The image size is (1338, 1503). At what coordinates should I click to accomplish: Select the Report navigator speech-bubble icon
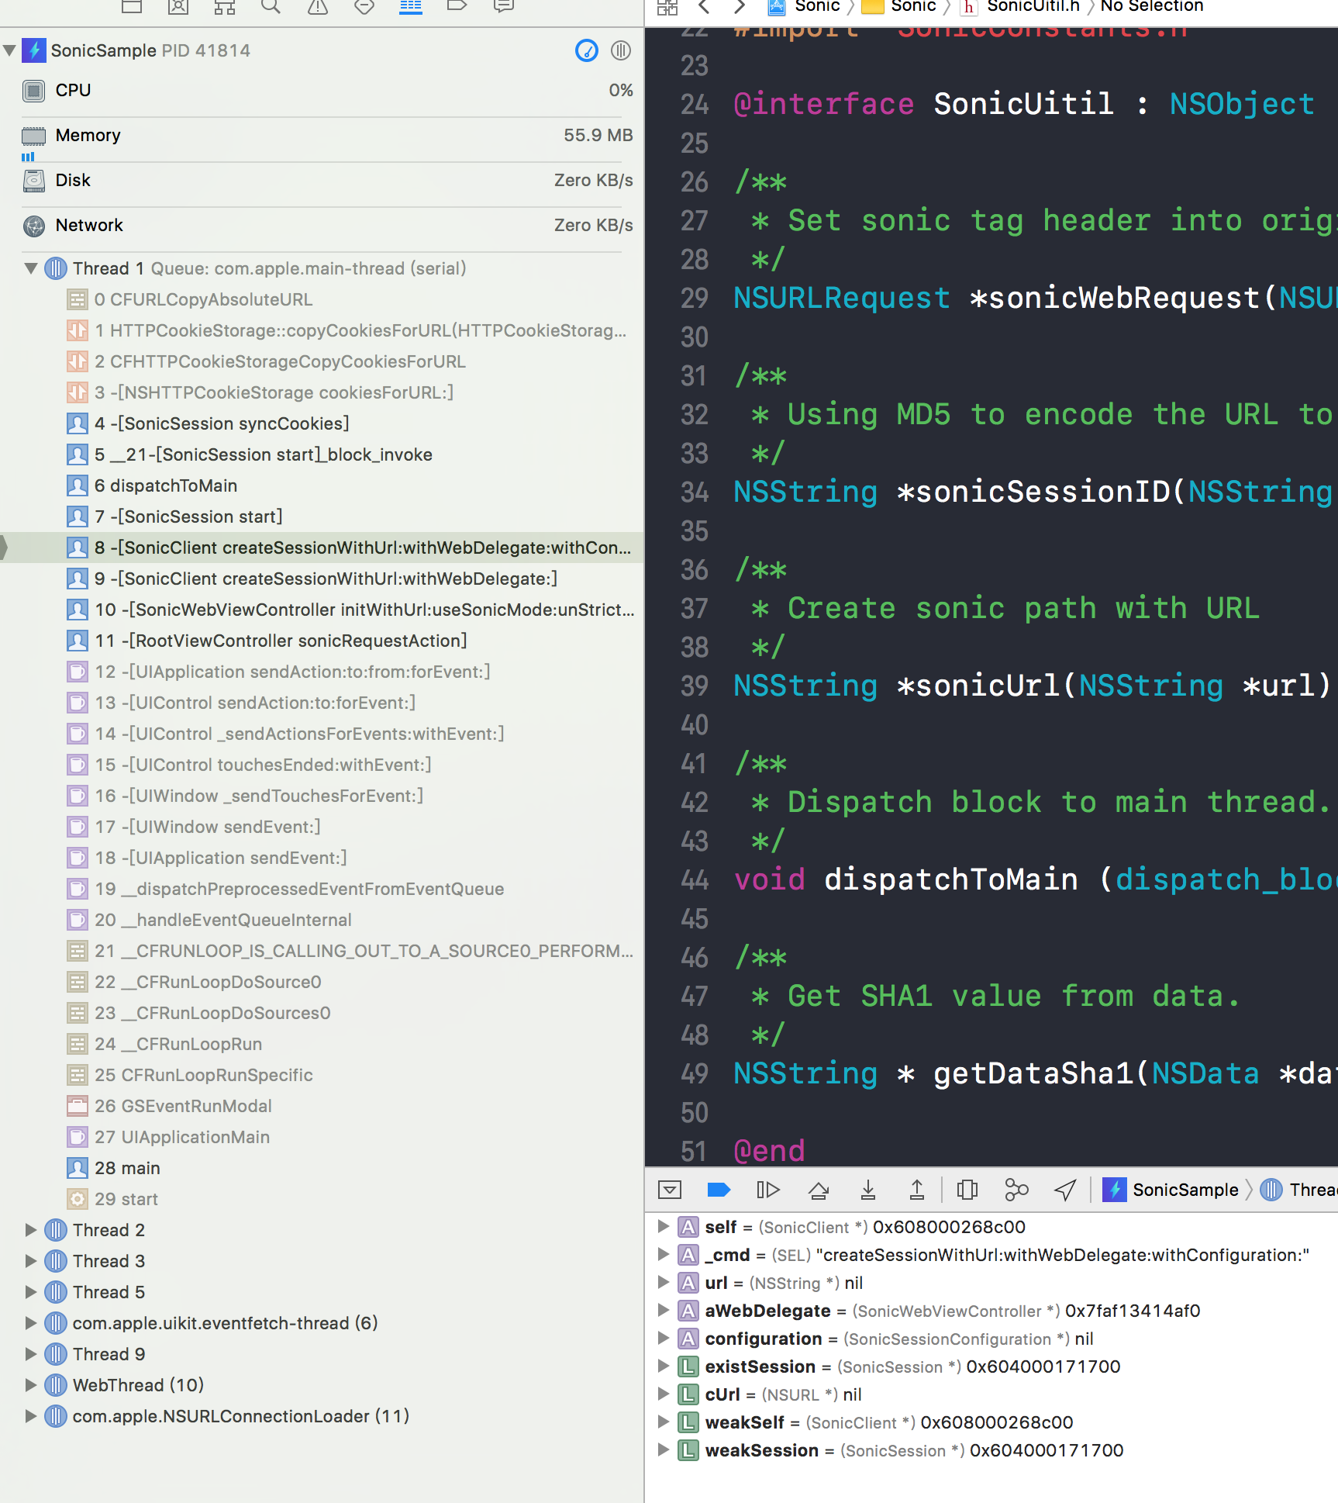click(x=503, y=8)
